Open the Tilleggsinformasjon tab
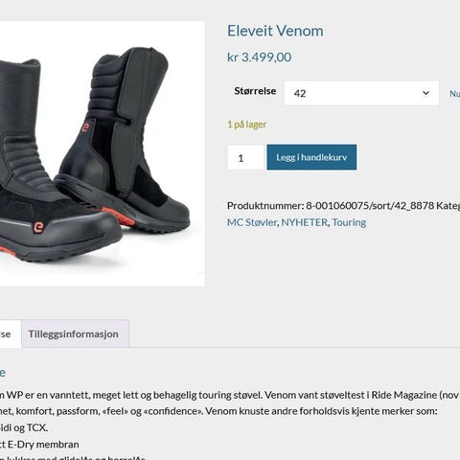 pyautogui.click(x=74, y=333)
